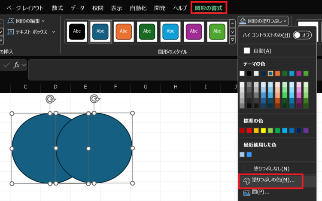
Task: Pick the selected blue theme color swatch
Action: click(x=270, y=73)
